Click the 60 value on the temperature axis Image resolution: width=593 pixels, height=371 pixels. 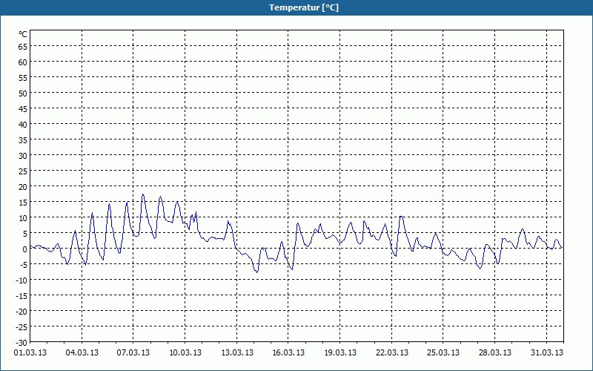[23, 62]
